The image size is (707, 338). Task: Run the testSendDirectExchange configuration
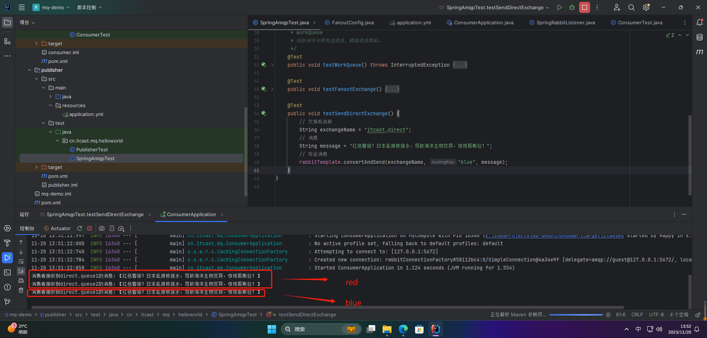560,7
